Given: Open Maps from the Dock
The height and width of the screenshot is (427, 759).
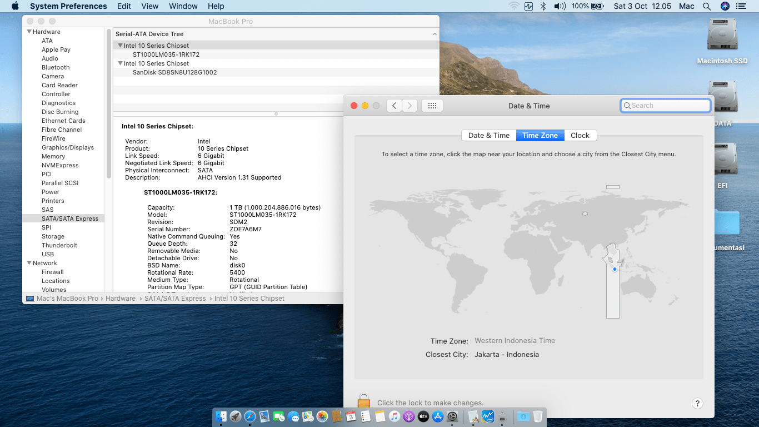Looking at the screenshot, I should point(308,416).
